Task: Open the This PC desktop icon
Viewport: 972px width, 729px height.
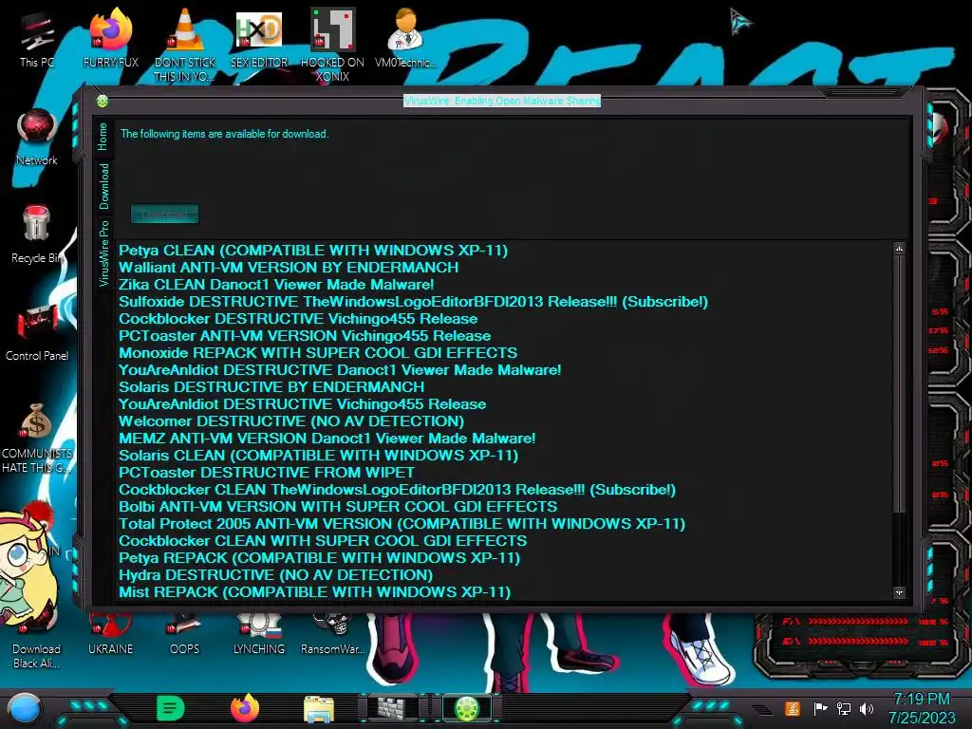Action: 37,40
